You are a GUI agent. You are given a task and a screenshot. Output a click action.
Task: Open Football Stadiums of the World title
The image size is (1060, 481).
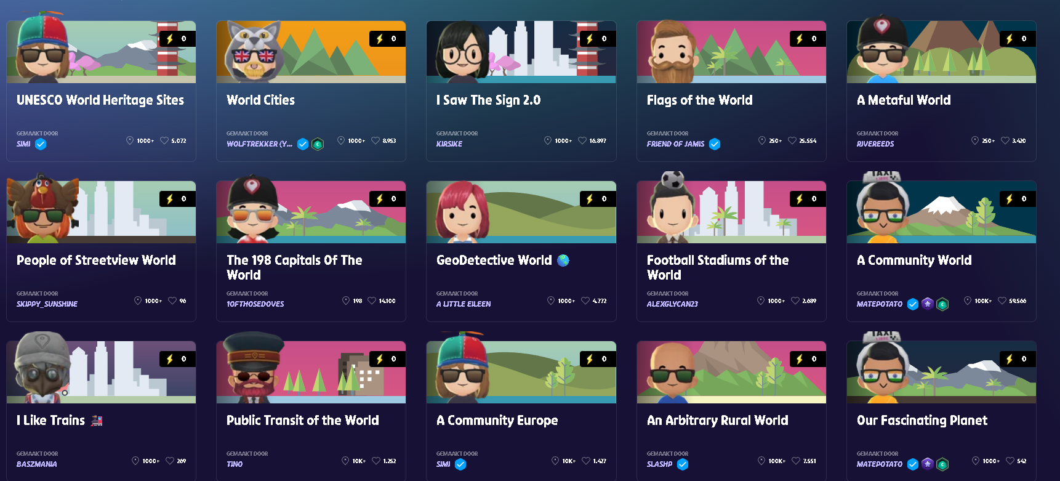(718, 268)
